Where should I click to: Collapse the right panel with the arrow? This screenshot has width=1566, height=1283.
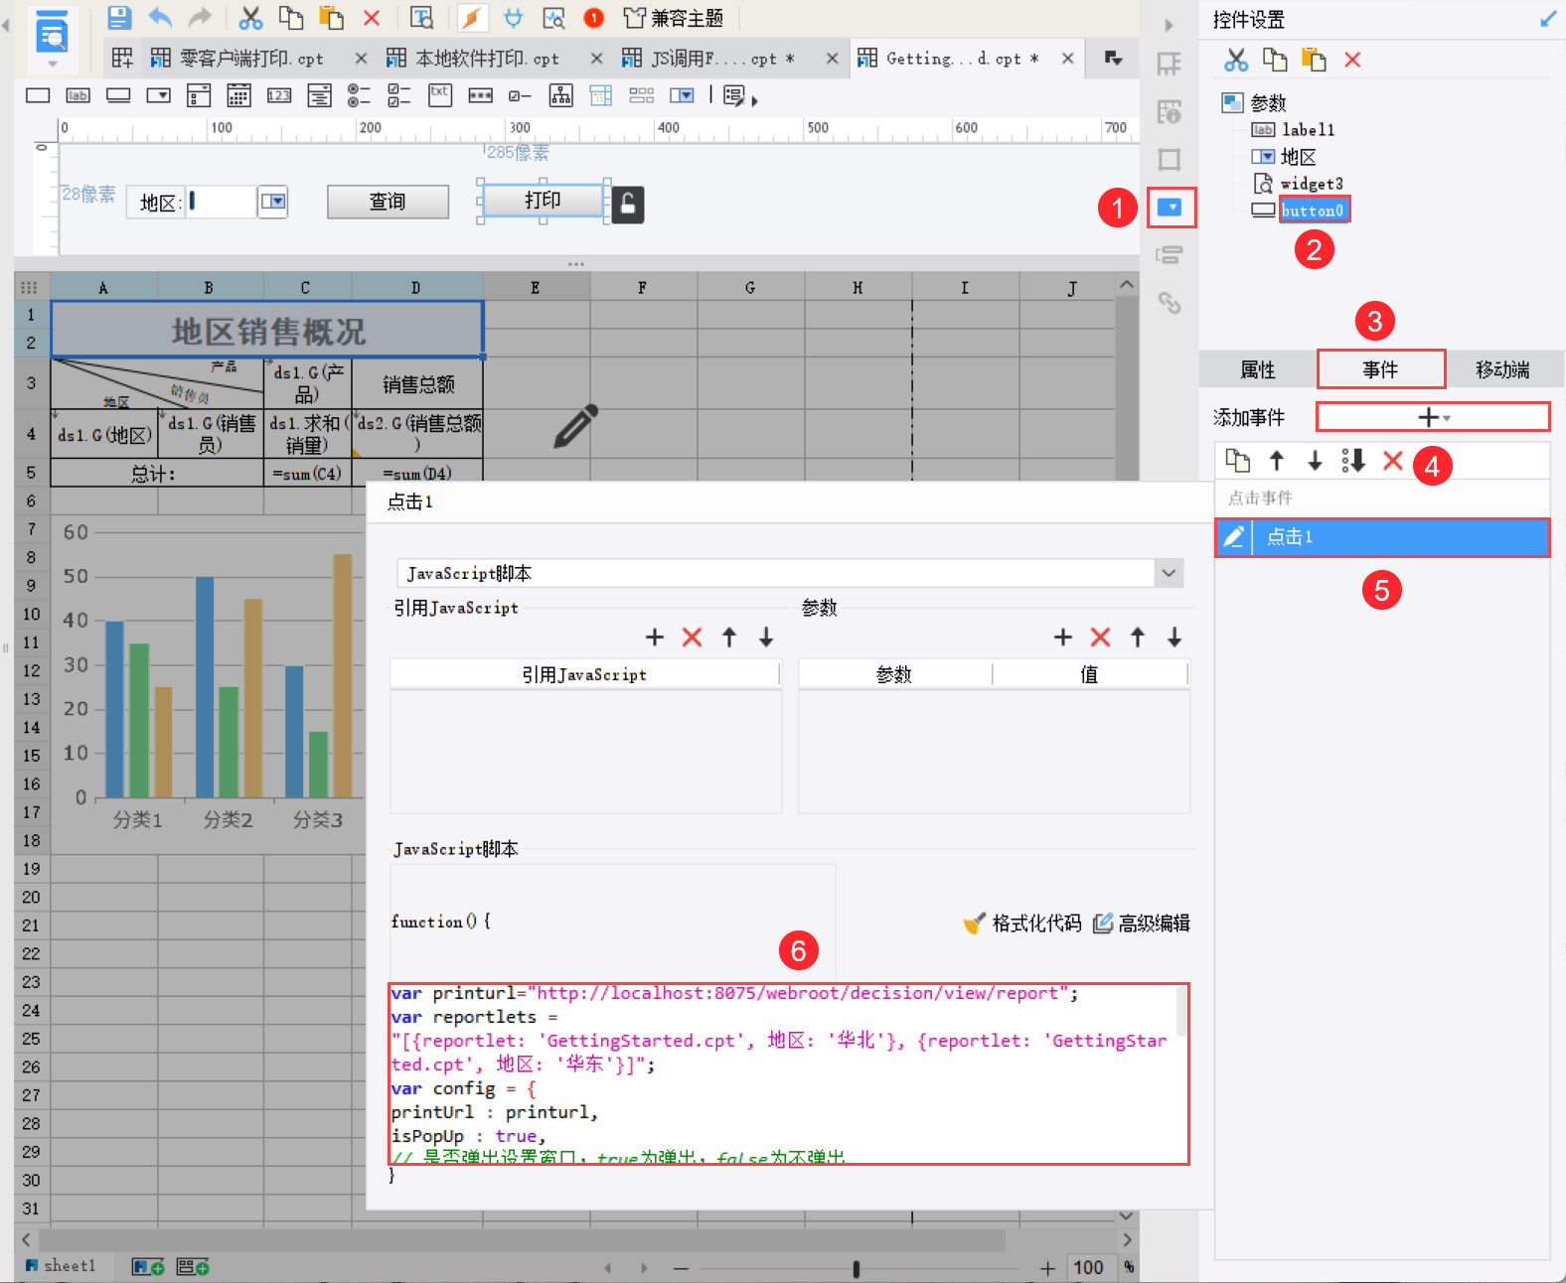(1169, 25)
